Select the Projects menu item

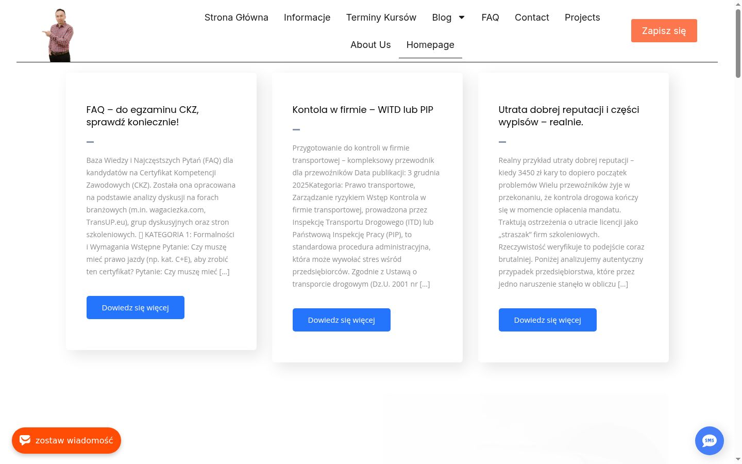[x=582, y=18]
